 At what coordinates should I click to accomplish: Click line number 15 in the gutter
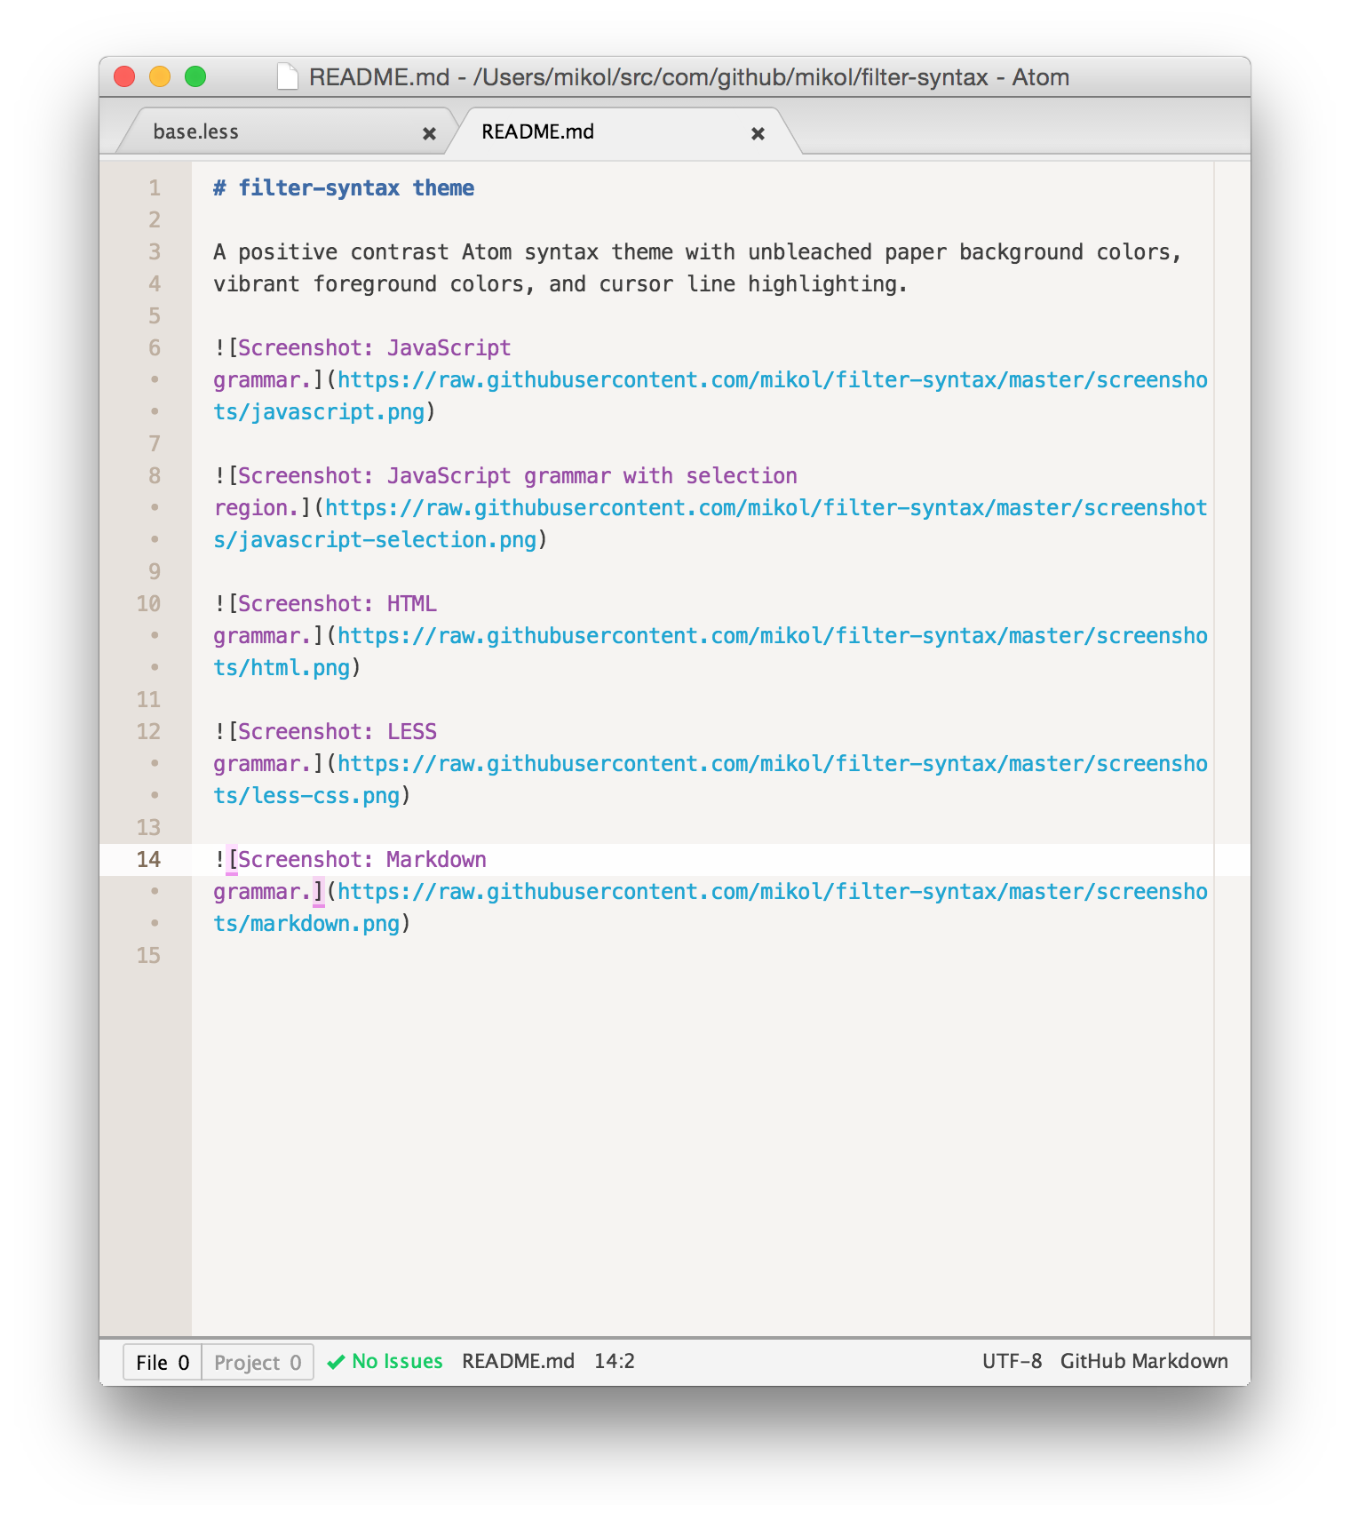[x=148, y=955]
